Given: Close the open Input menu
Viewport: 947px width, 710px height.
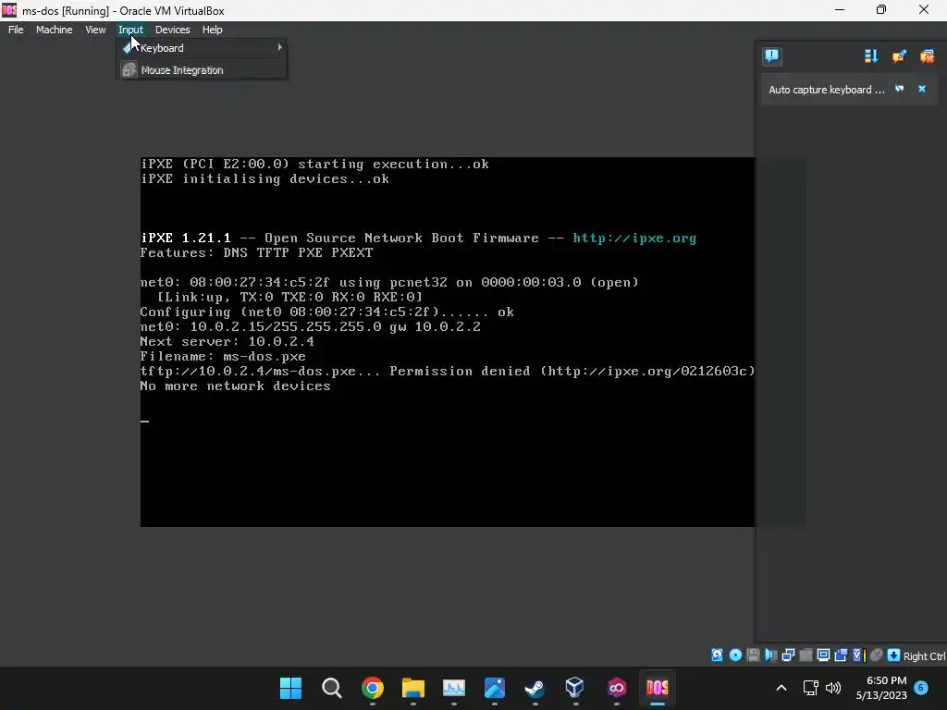Looking at the screenshot, I should pyautogui.click(x=130, y=30).
